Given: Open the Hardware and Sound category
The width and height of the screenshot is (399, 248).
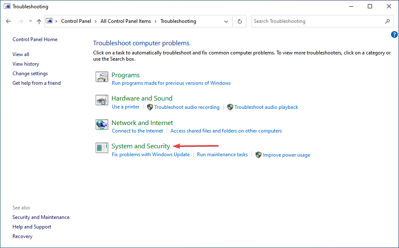Looking at the screenshot, I should 142,98.
